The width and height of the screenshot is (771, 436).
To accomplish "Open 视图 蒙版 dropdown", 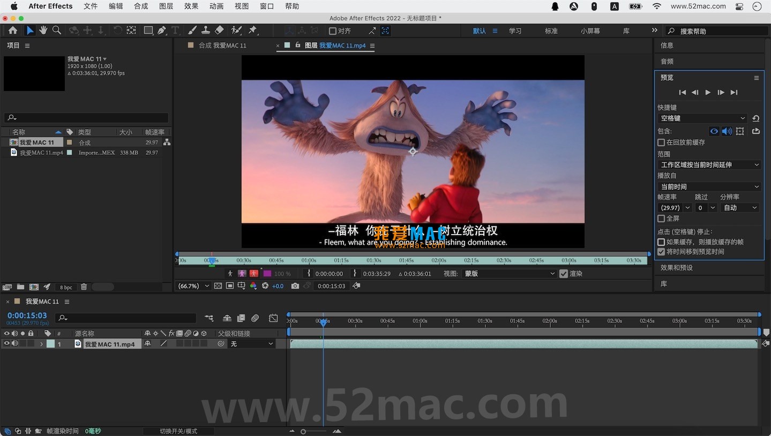I will (x=510, y=274).
